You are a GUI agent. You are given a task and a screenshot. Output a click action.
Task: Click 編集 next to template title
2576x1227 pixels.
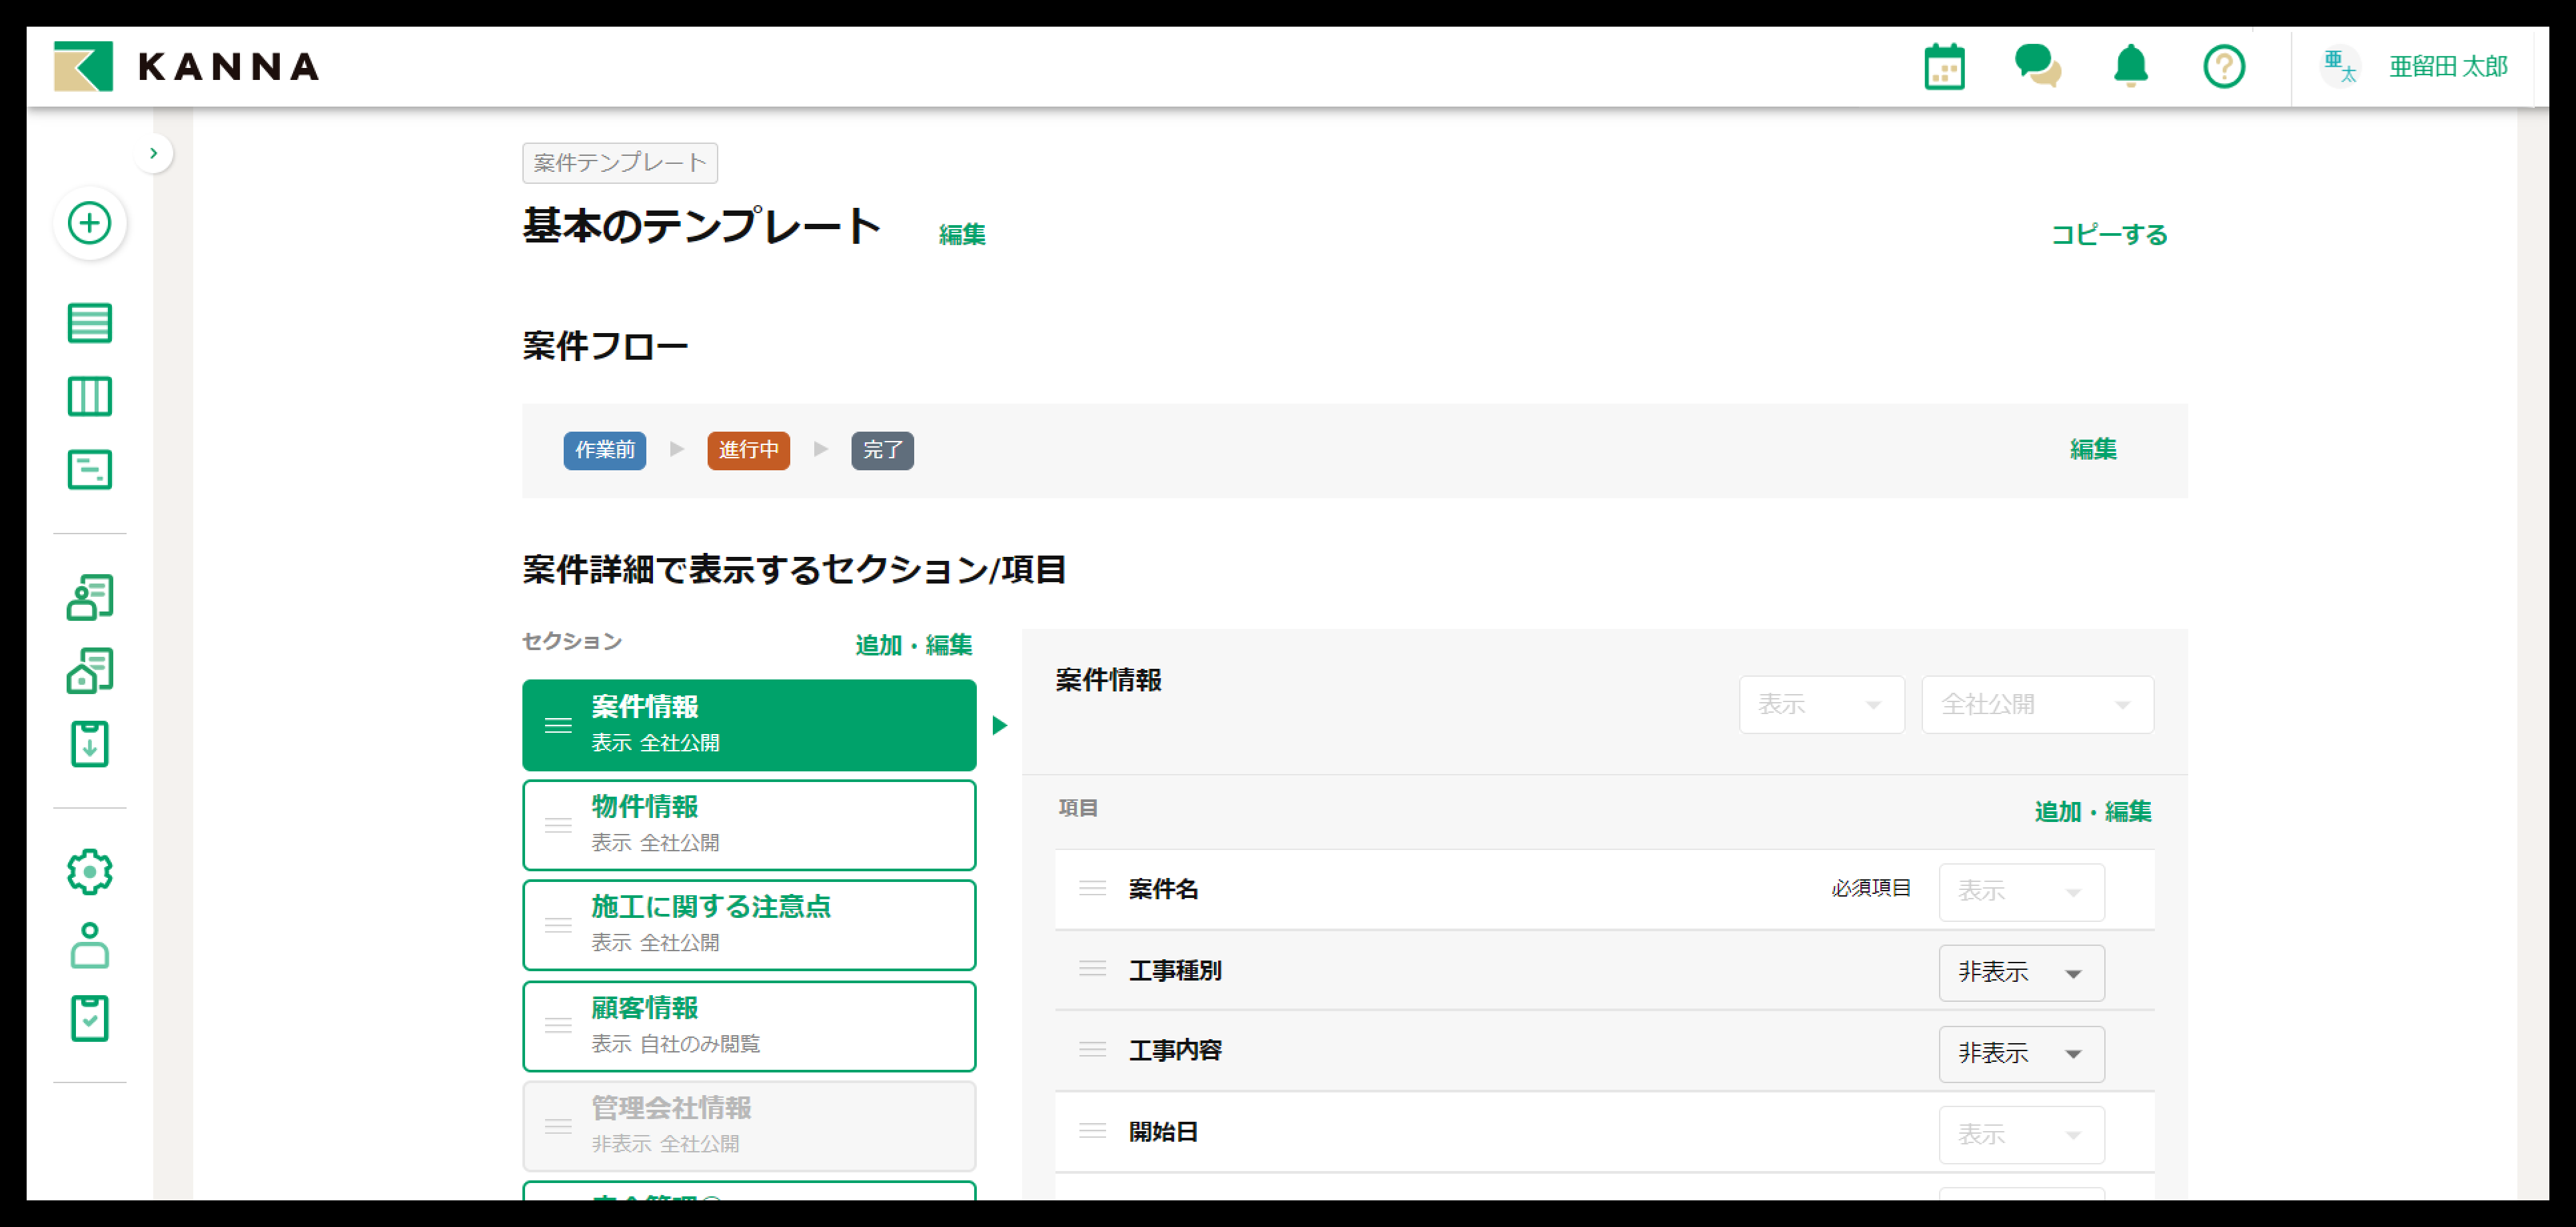962,234
